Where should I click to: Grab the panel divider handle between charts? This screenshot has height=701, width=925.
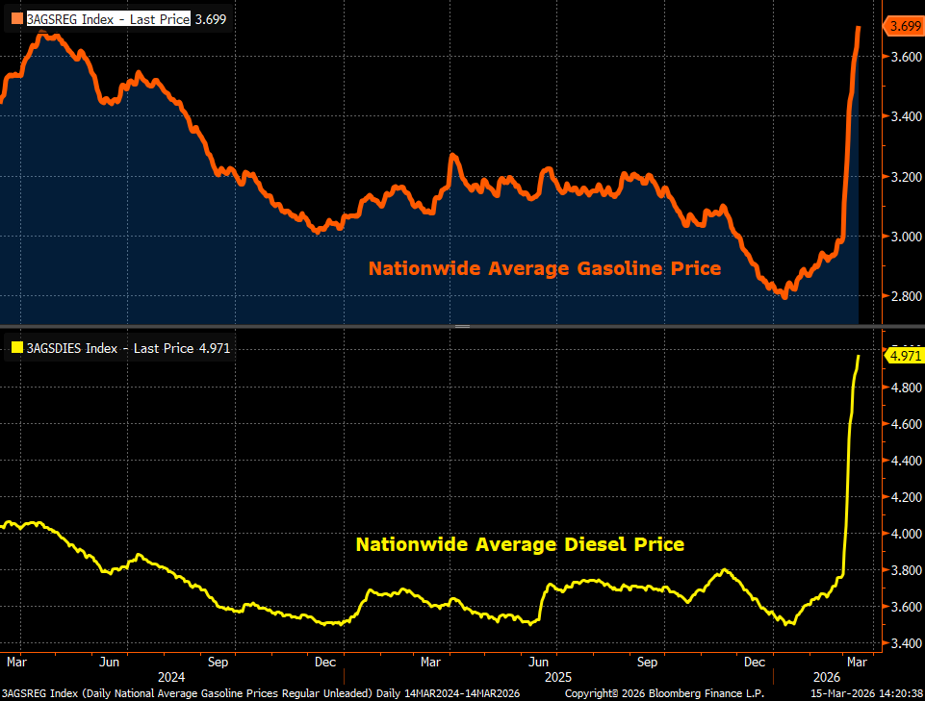pos(462,327)
